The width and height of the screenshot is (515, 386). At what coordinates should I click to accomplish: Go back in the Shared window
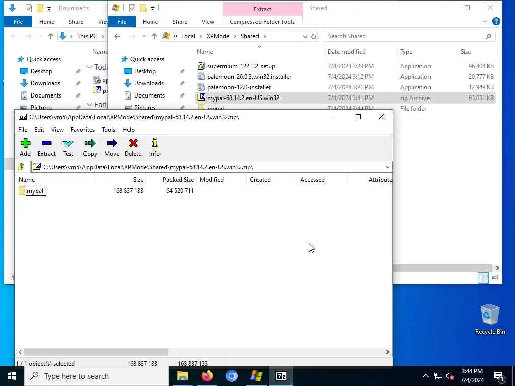pyautogui.click(x=117, y=36)
